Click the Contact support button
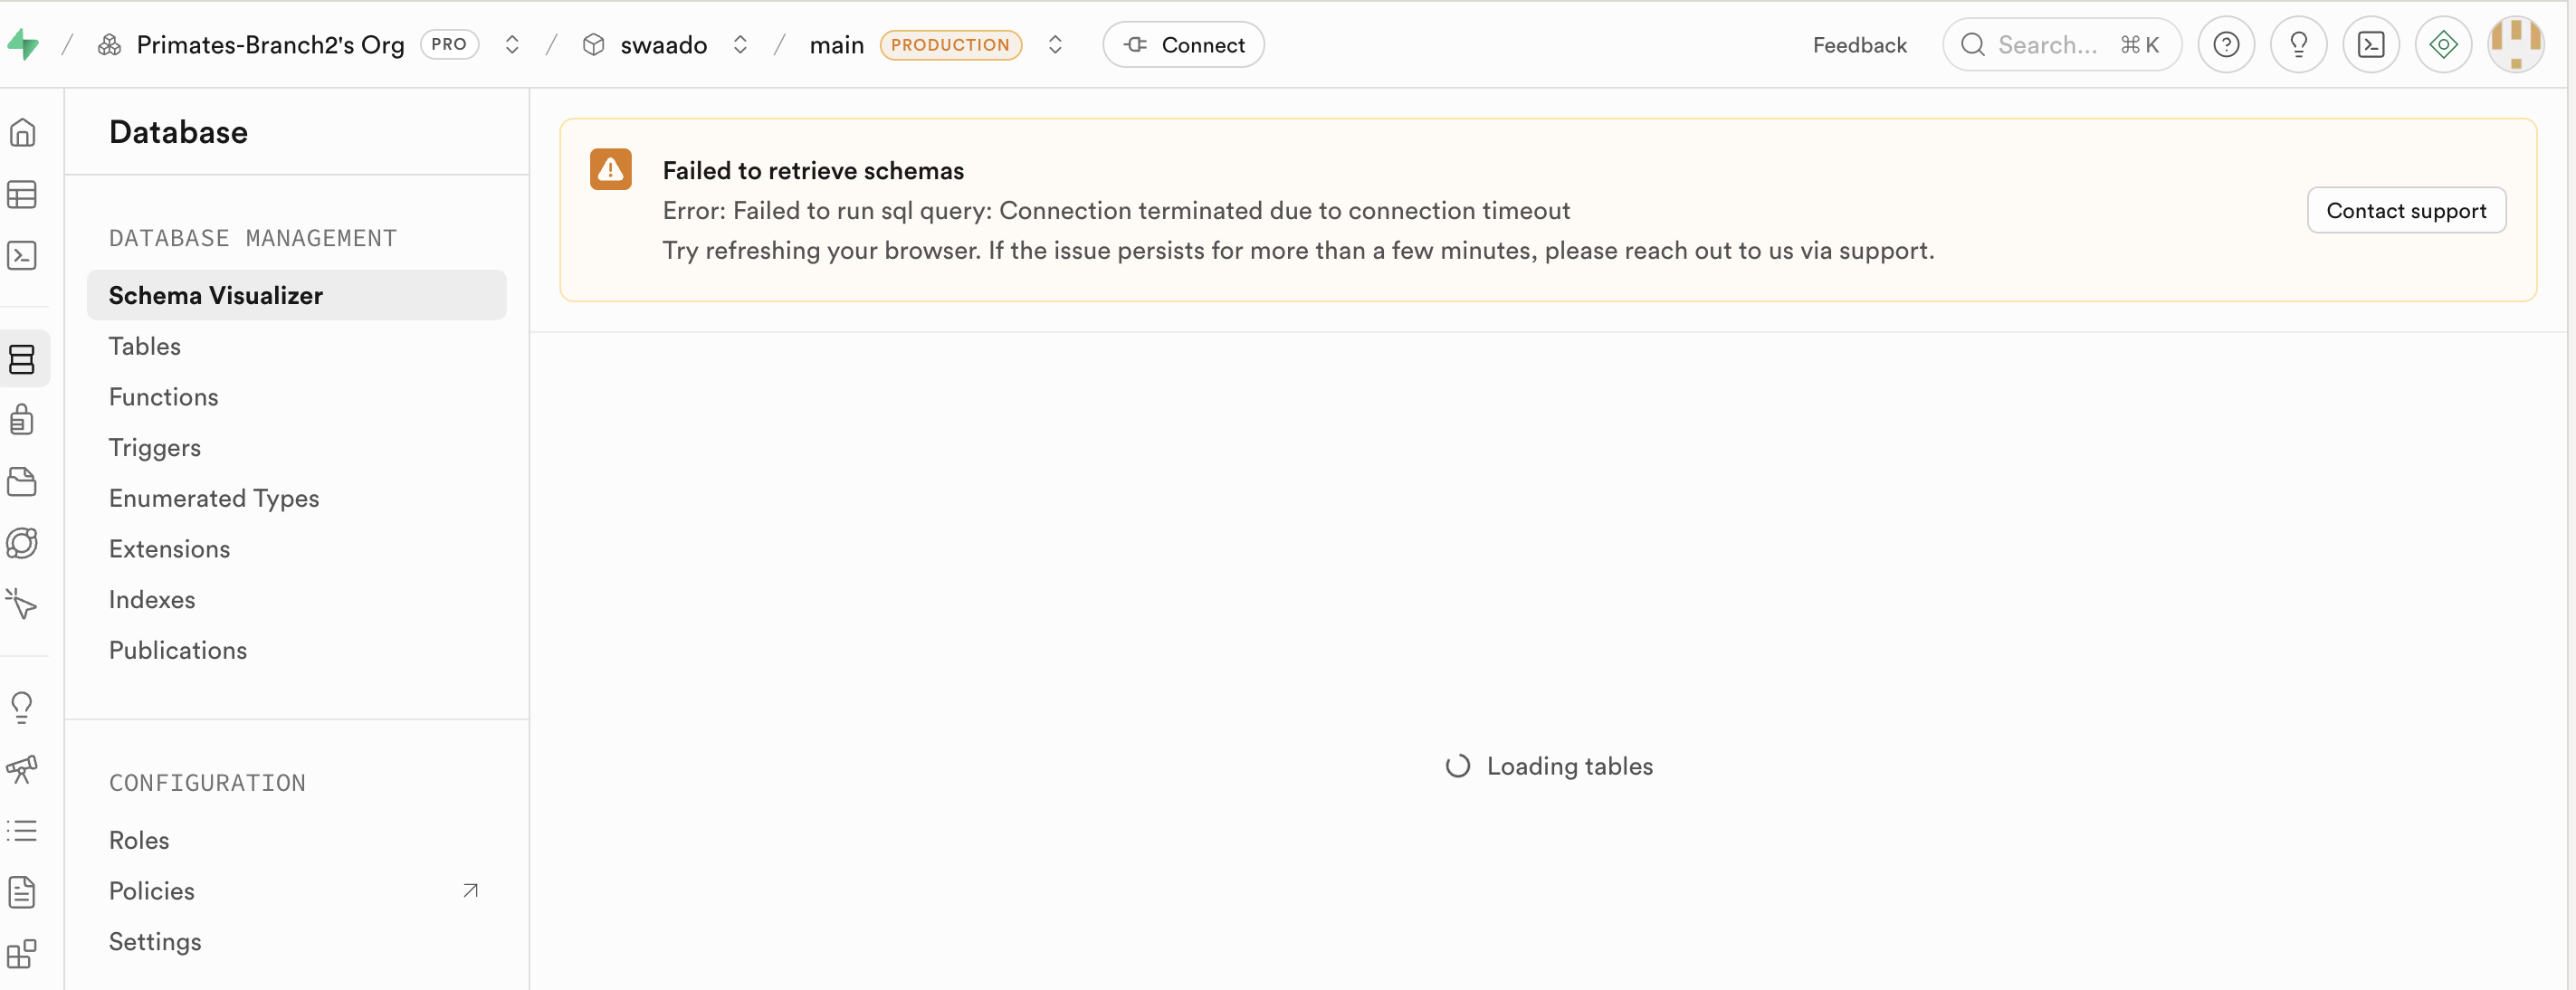Image resolution: width=2576 pixels, height=990 pixels. point(2405,210)
